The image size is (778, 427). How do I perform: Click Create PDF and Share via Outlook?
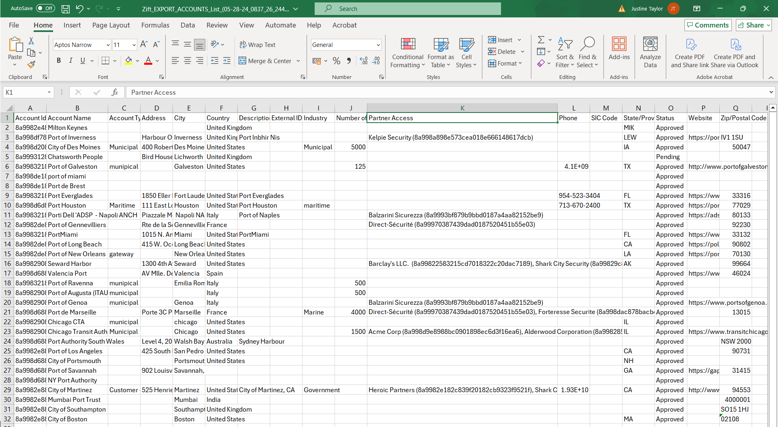pyautogui.click(x=734, y=53)
